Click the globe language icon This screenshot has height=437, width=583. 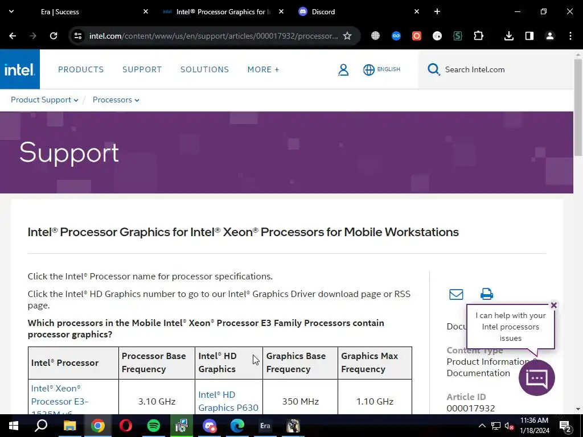tap(368, 69)
